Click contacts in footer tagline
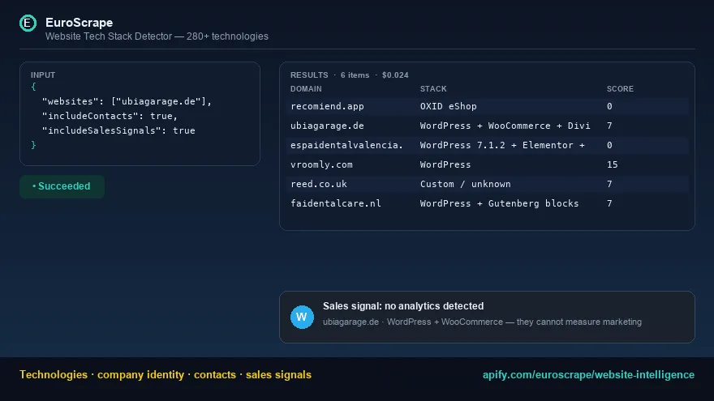The height and width of the screenshot is (401, 714). click(x=215, y=374)
